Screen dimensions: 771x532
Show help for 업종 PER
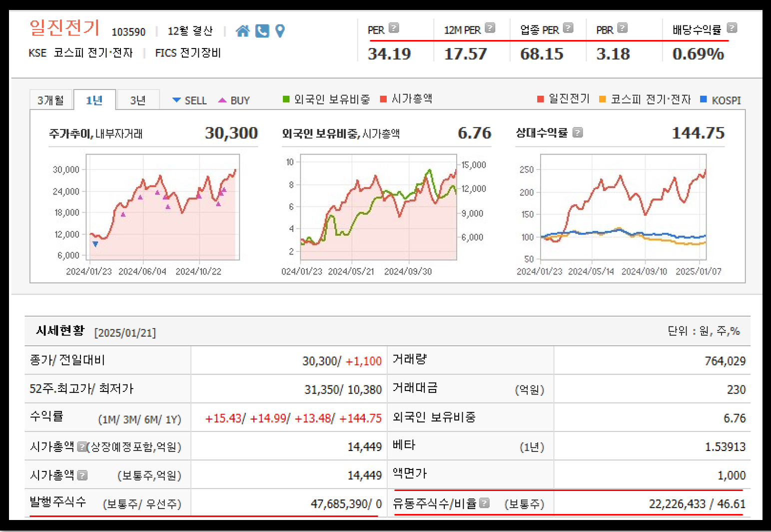[568, 28]
